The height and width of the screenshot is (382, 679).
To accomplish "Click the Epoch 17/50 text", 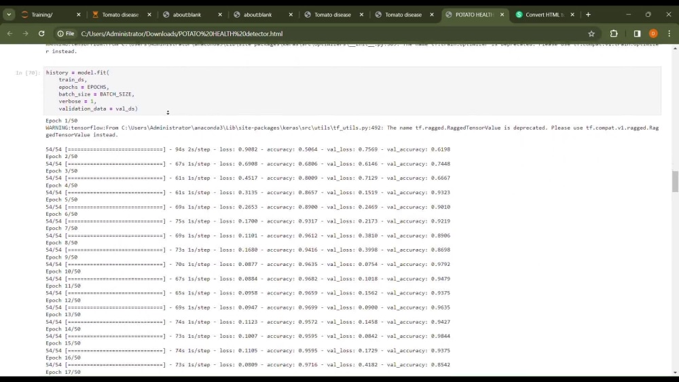I will pos(63,372).
